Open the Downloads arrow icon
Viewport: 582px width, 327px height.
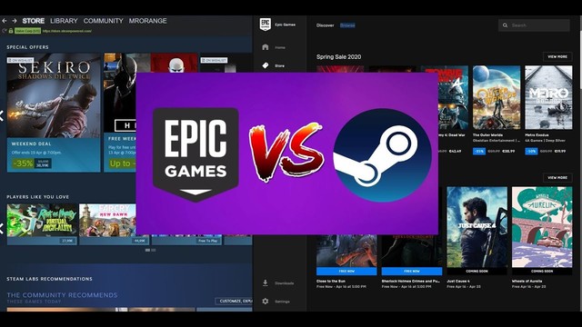pos(265,282)
